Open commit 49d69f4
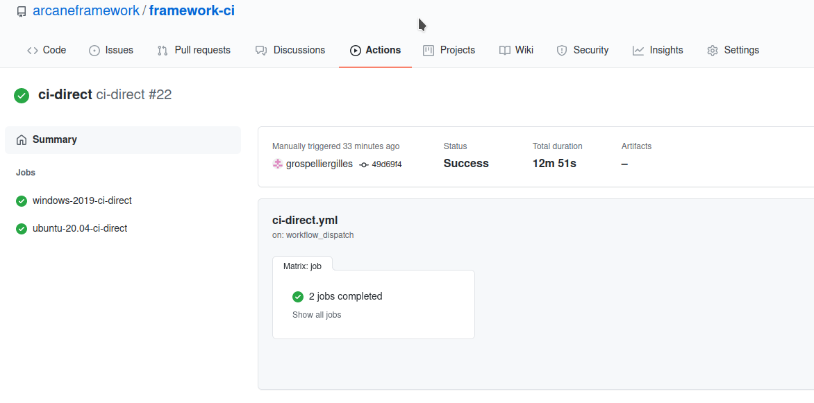The width and height of the screenshot is (814, 403). click(x=387, y=164)
